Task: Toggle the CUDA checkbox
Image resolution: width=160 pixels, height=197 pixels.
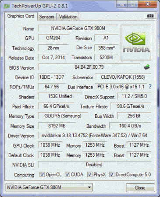Action: 67,174
